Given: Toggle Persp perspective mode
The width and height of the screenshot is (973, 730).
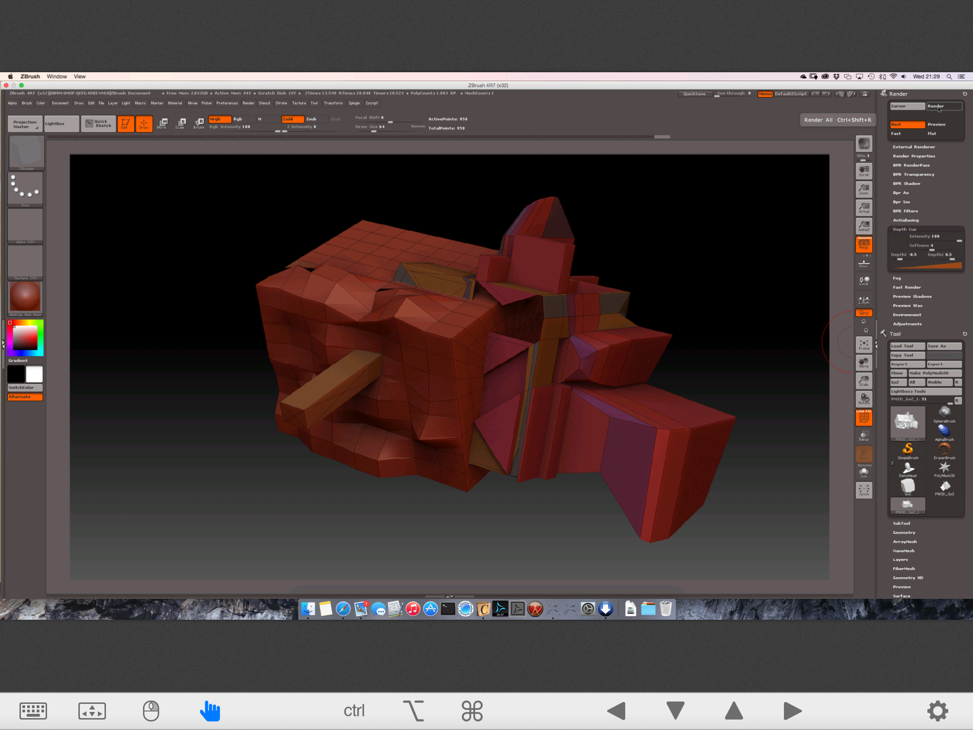Looking at the screenshot, I should [x=864, y=245].
